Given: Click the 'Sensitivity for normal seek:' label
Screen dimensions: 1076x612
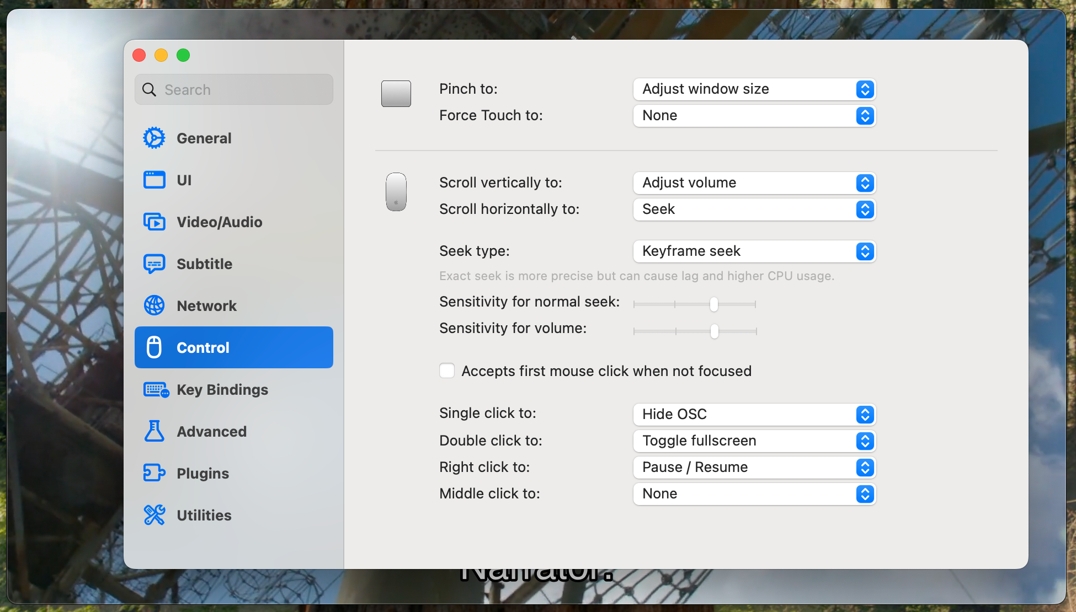Looking at the screenshot, I should coord(530,302).
